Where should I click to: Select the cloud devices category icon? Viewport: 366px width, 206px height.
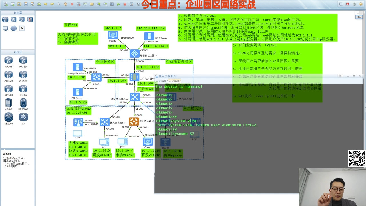[13, 28]
